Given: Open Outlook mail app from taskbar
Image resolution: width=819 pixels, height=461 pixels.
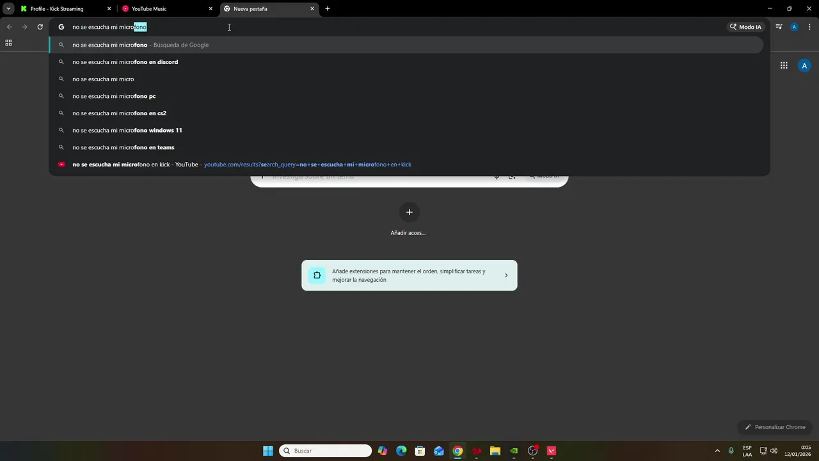Looking at the screenshot, I should [439, 451].
